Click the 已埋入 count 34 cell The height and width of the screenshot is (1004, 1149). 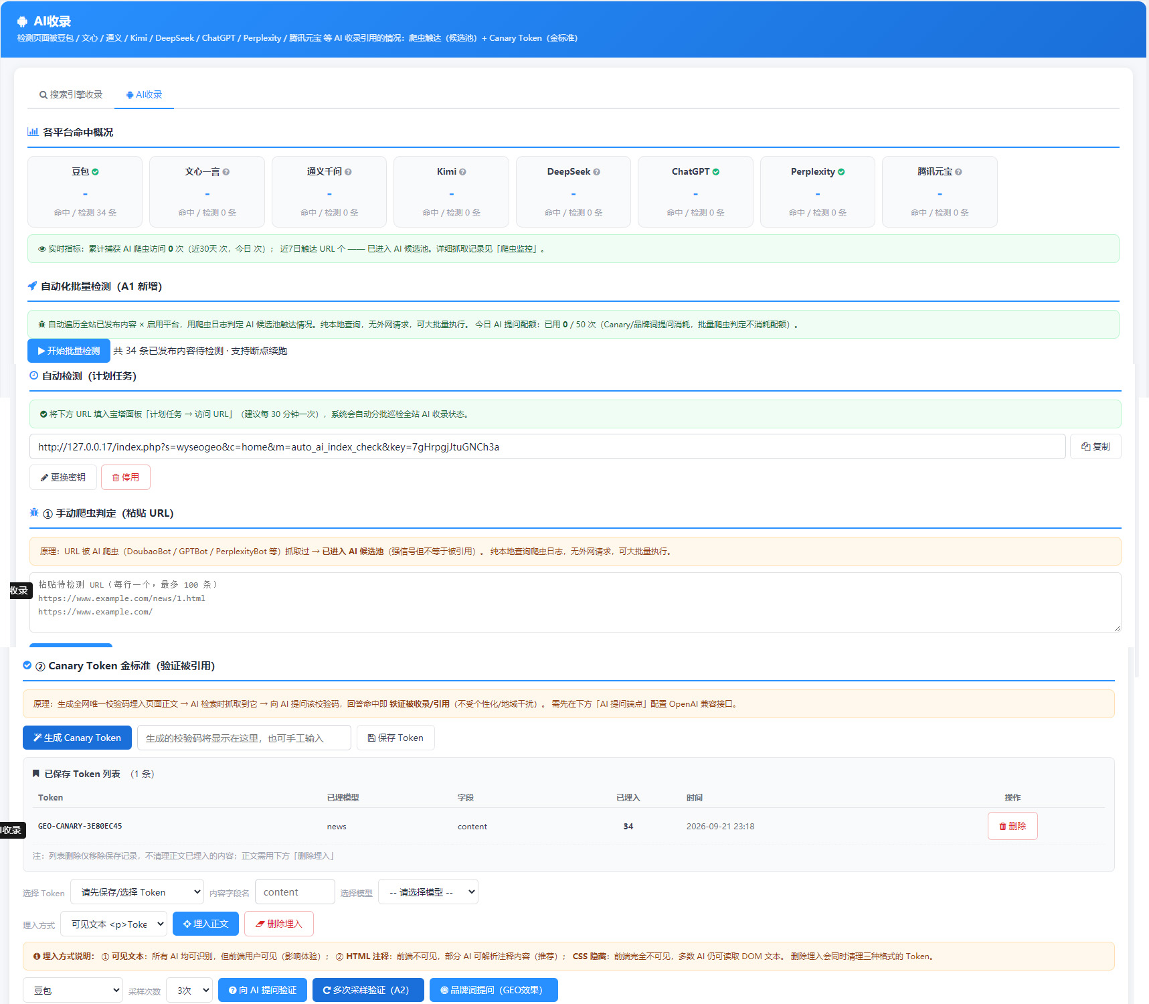pyautogui.click(x=628, y=827)
